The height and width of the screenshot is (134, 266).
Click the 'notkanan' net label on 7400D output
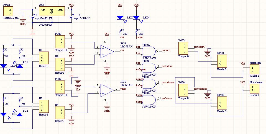(x=167, y=98)
